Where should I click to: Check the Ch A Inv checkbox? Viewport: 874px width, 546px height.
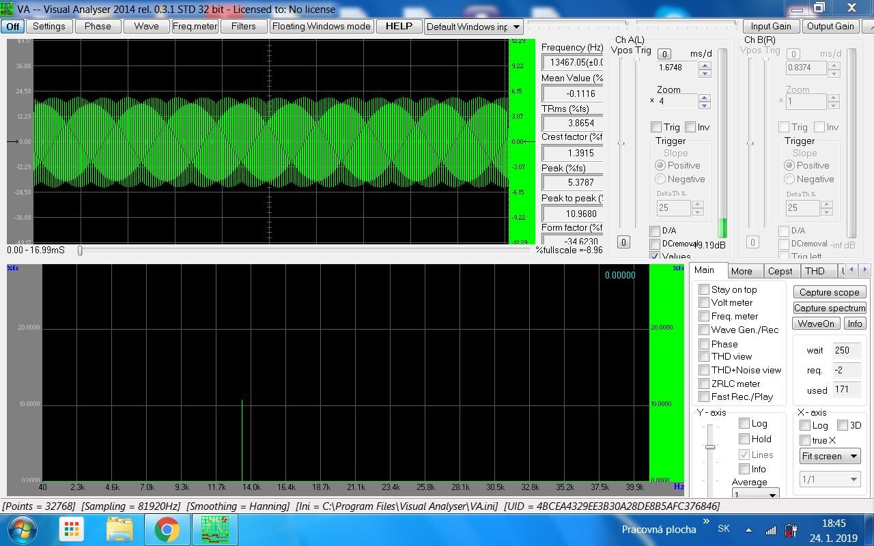(x=690, y=127)
